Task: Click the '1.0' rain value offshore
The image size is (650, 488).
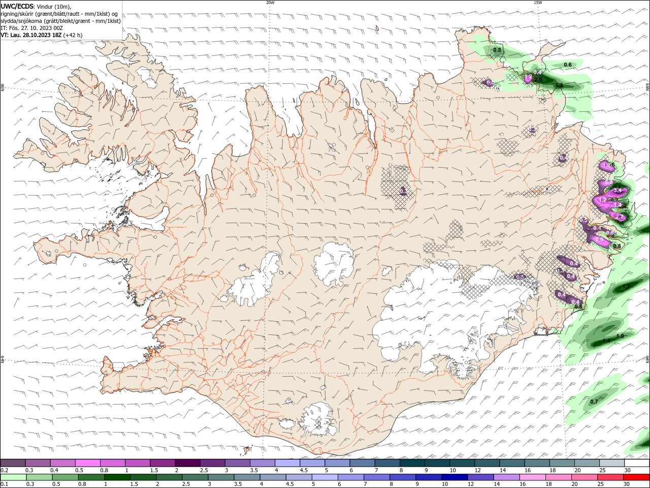Action: point(620,337)
